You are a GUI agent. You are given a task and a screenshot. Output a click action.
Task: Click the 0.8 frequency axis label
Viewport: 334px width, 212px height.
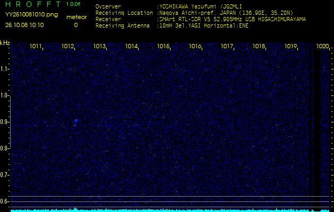[4, 148]
